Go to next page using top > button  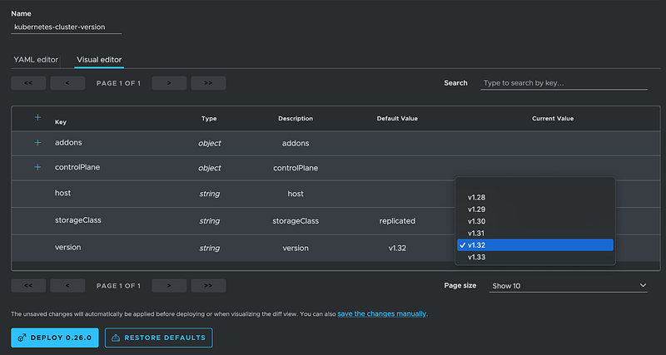[x=169, y=83]
